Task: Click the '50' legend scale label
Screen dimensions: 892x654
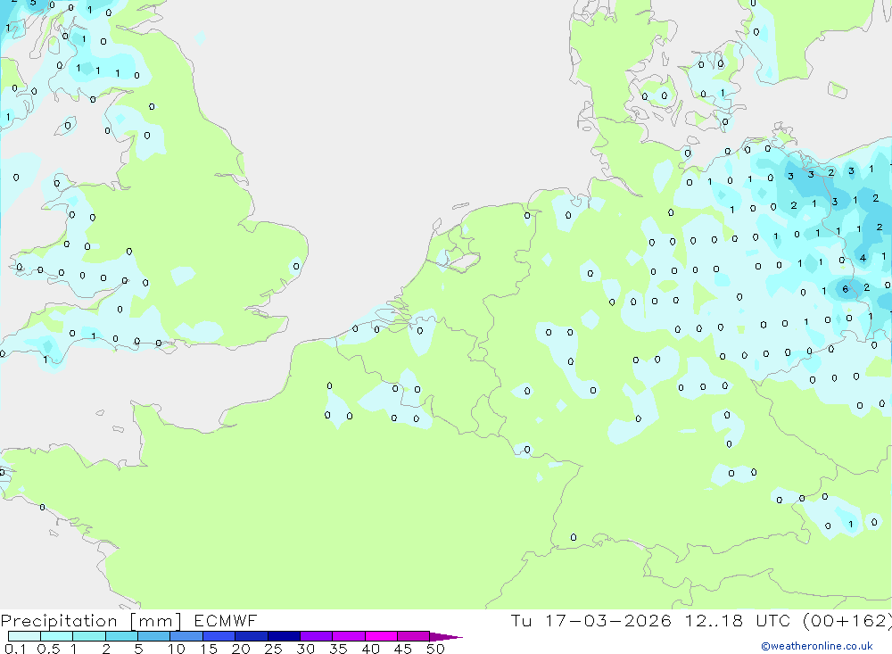Action: (x=436, y=649)
